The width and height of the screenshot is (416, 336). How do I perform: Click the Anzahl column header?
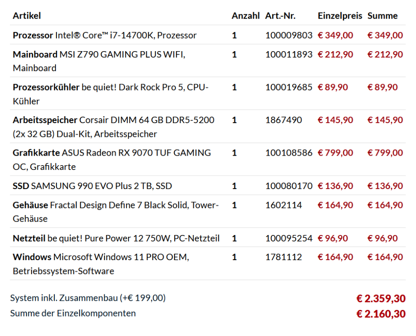[x=245, y=16]
